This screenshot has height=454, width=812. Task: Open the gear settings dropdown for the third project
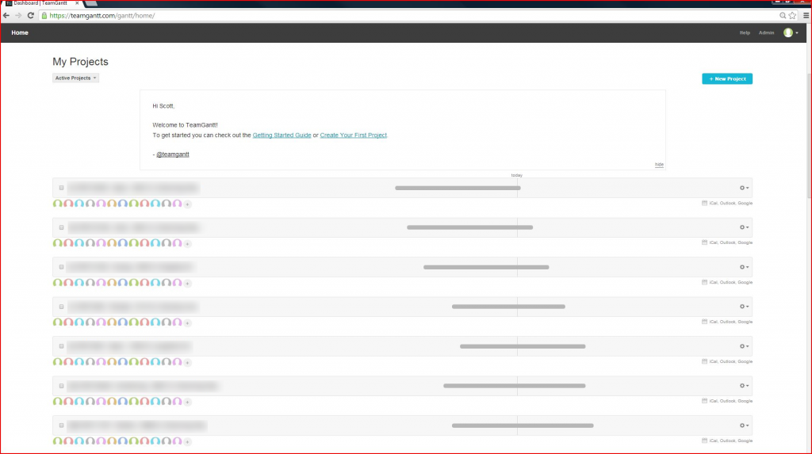[x=744, y=267]
